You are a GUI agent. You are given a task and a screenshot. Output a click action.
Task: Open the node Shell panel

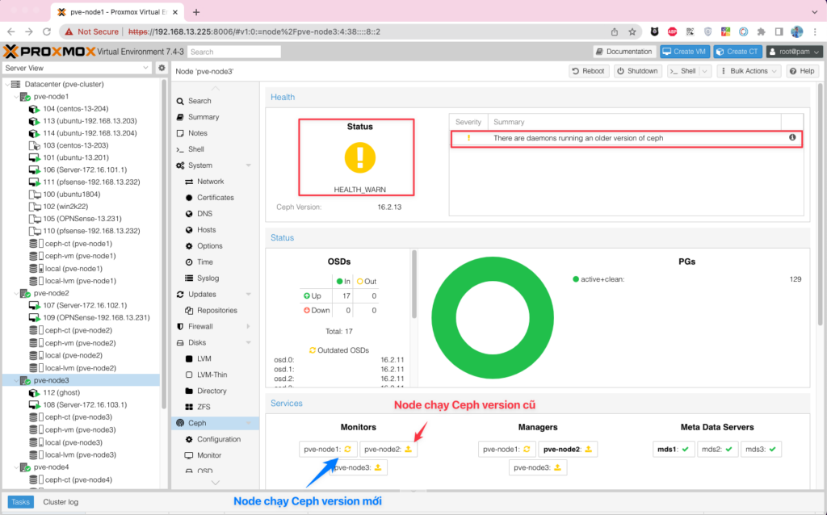coord(196,149)
